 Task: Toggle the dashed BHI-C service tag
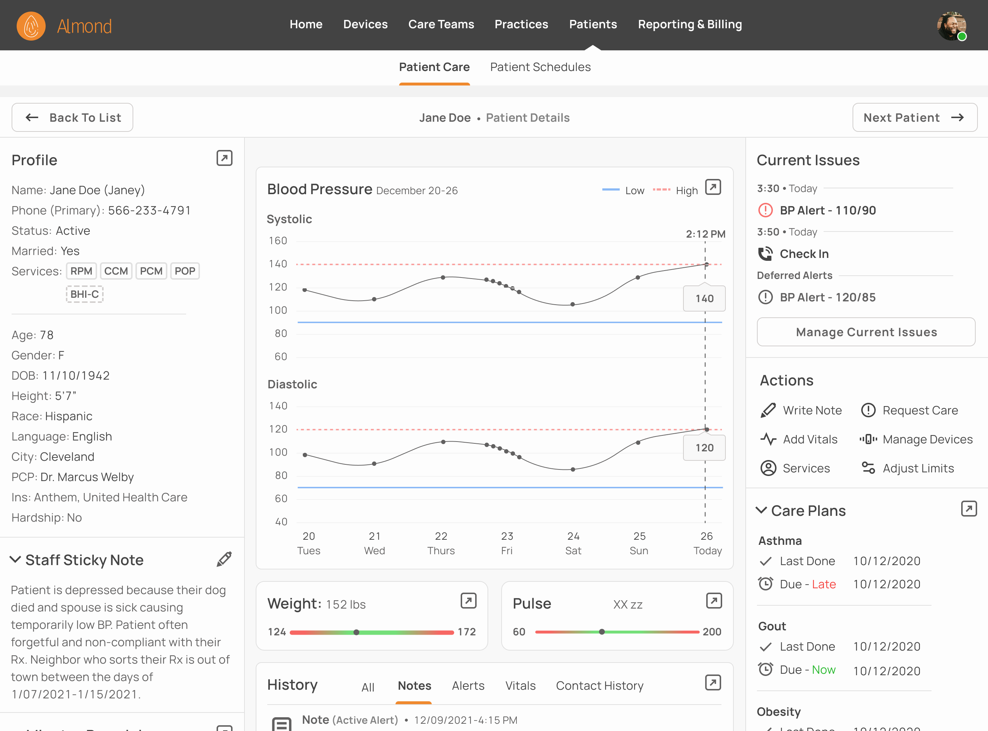(84, 294)
